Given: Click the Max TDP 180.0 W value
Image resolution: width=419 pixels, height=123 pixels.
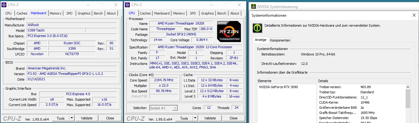Looking at the screenshot, I should point(206,29).
